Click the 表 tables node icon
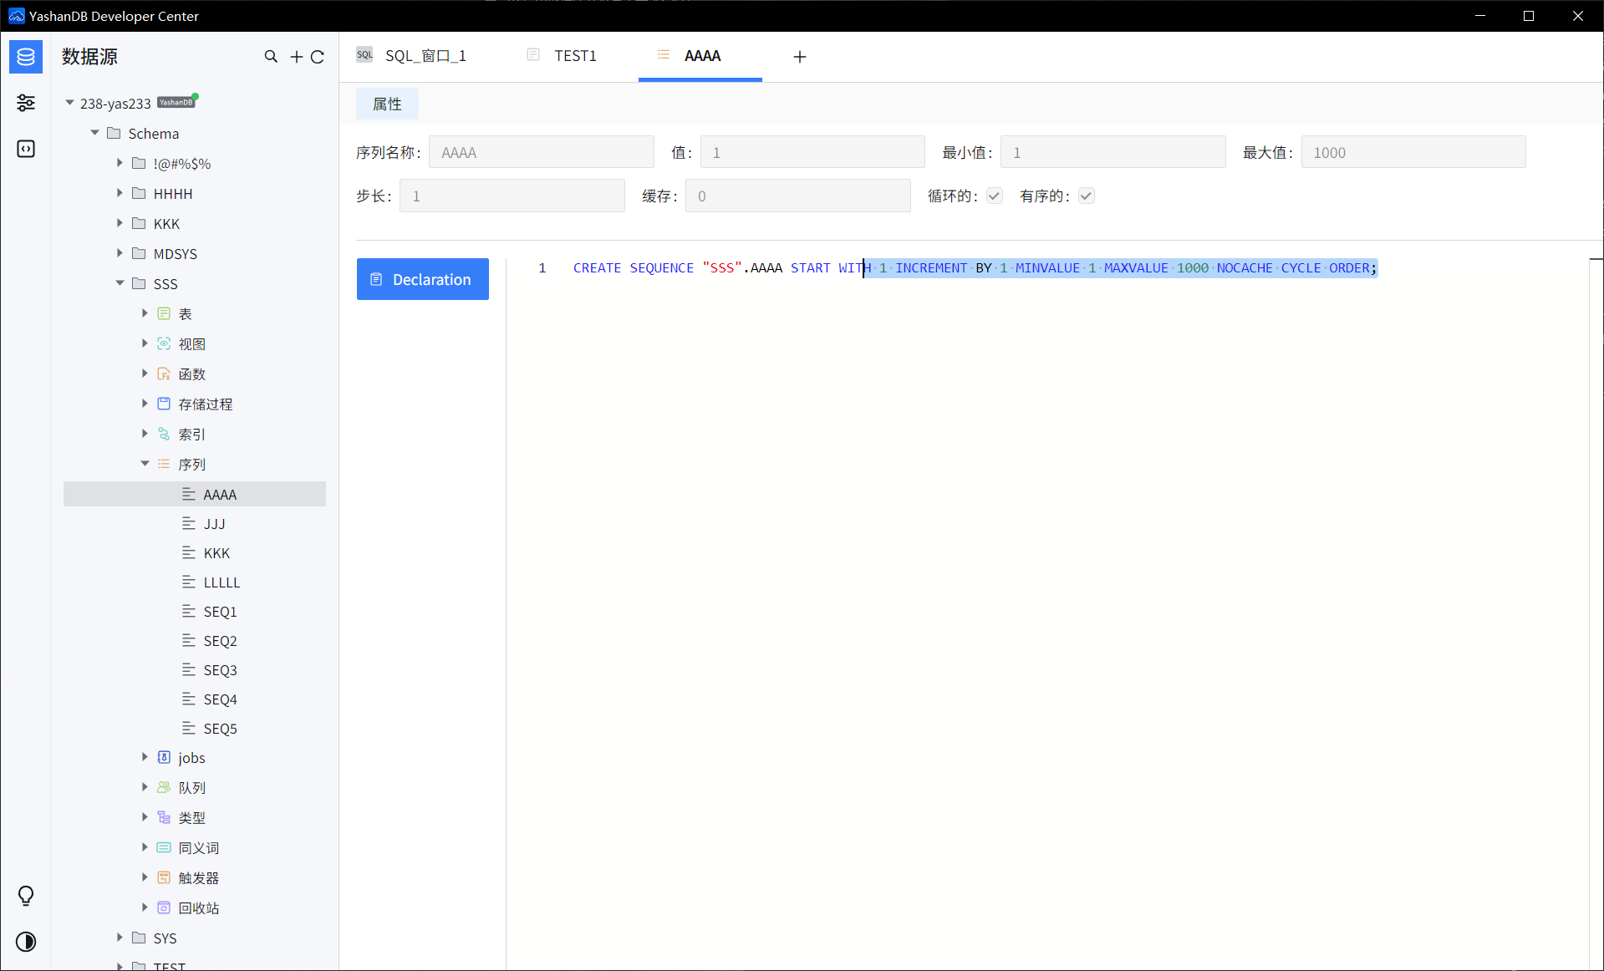 [x=164, y=313]
